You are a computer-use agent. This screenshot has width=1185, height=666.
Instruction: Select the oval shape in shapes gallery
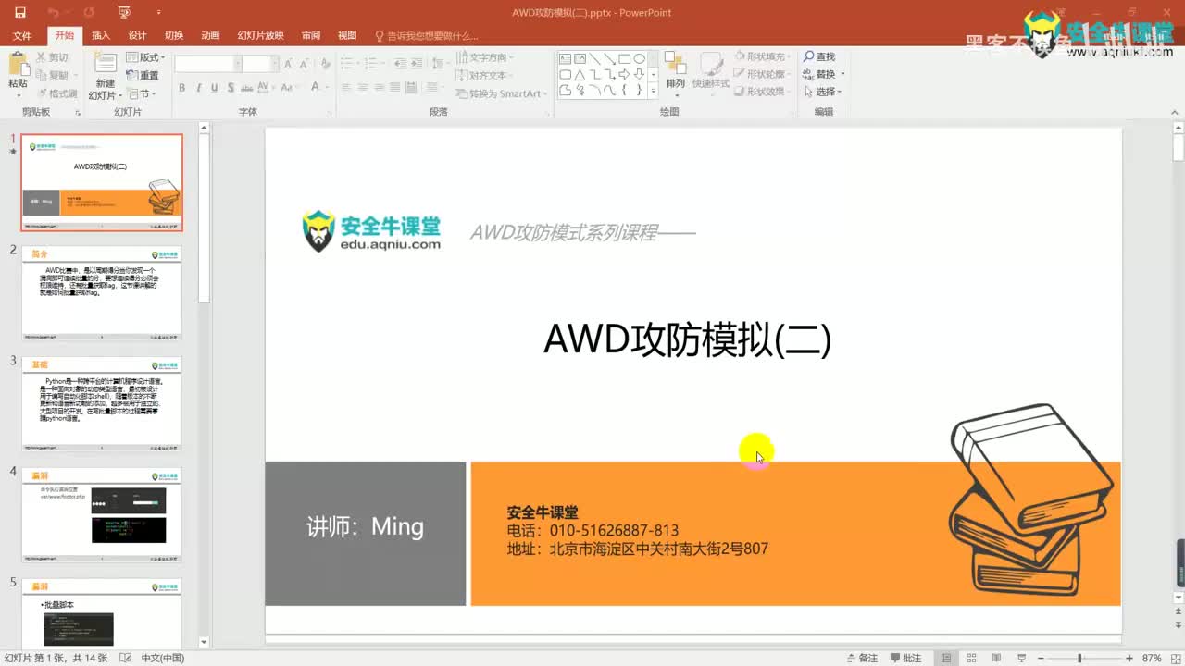click(x=639, y=58)
